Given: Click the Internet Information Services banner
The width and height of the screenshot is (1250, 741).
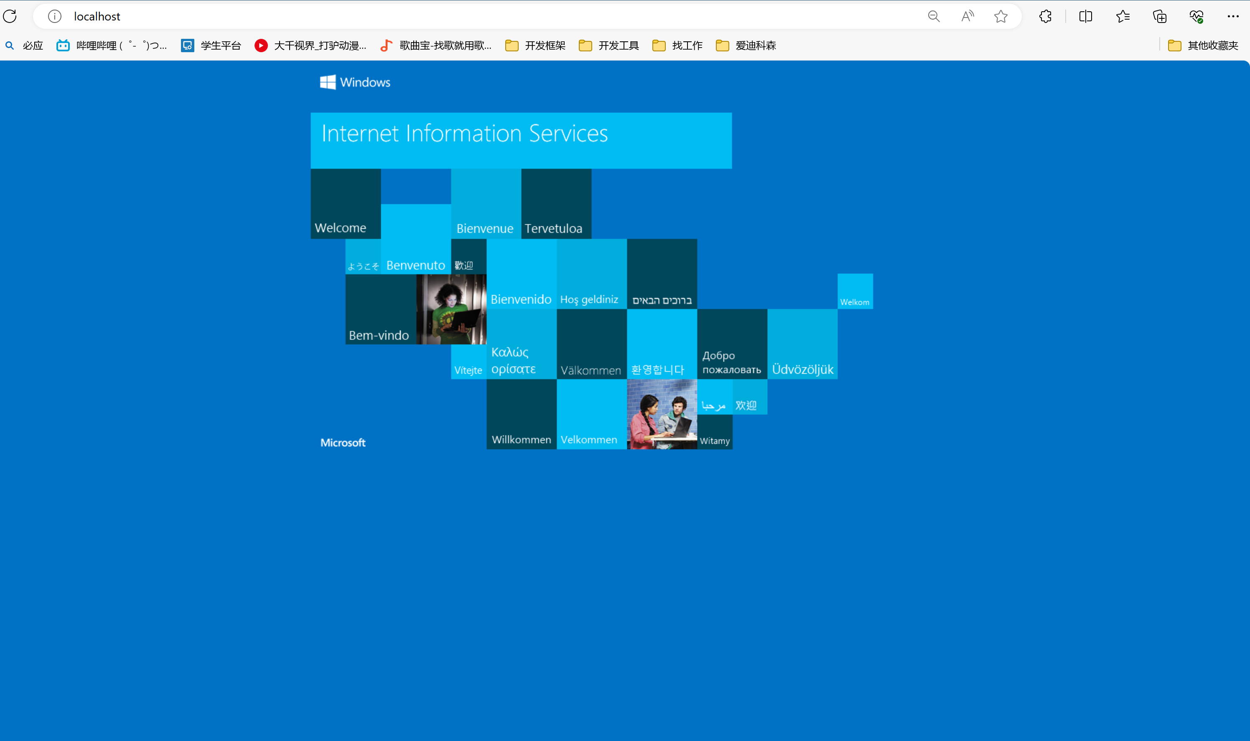Looking at the screenshot, I should coord(521,140).
